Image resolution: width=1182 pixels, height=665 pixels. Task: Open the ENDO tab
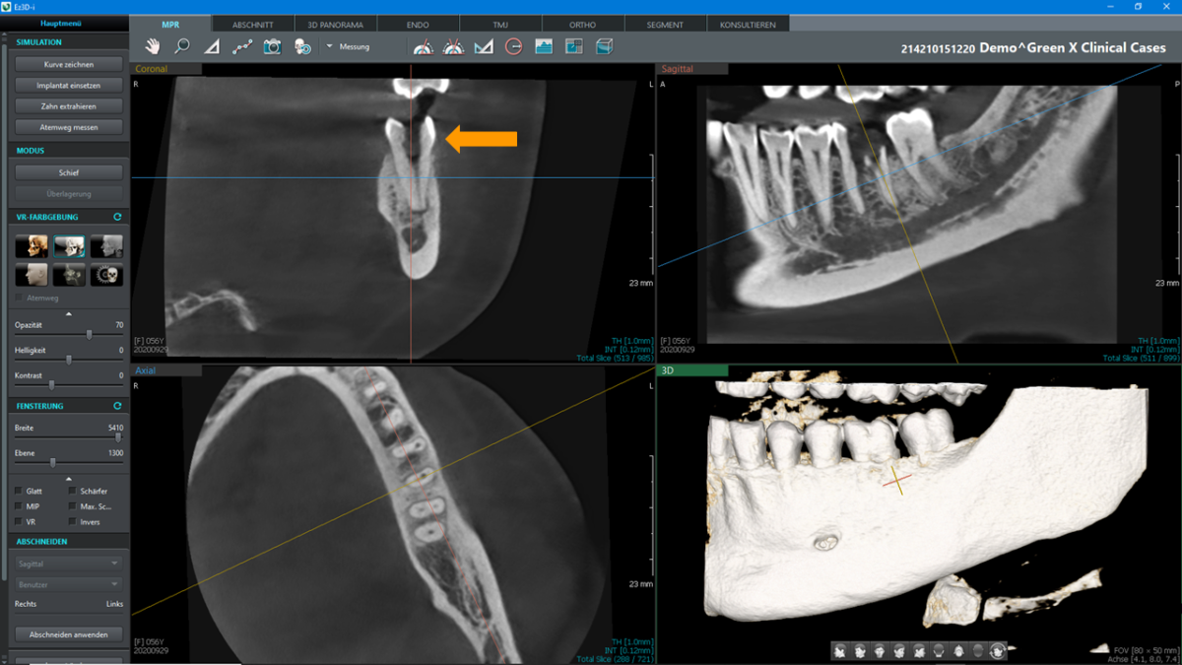[418, 25]
